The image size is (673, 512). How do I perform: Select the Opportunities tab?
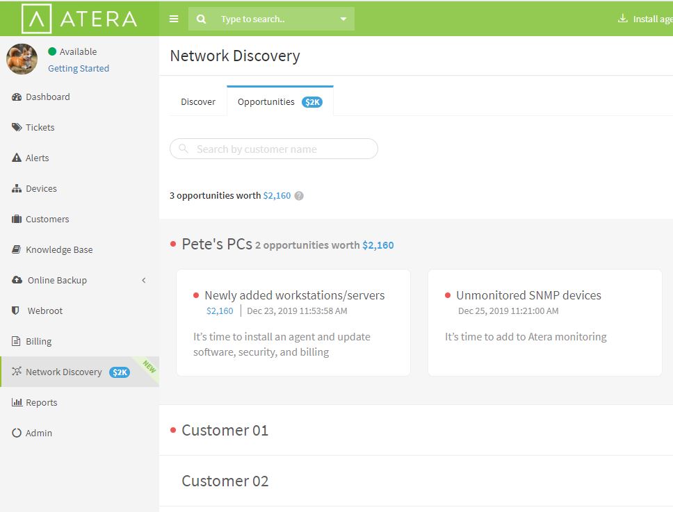(x=280, y=101)
